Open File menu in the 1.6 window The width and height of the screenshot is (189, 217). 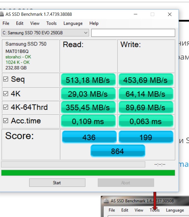112,210
